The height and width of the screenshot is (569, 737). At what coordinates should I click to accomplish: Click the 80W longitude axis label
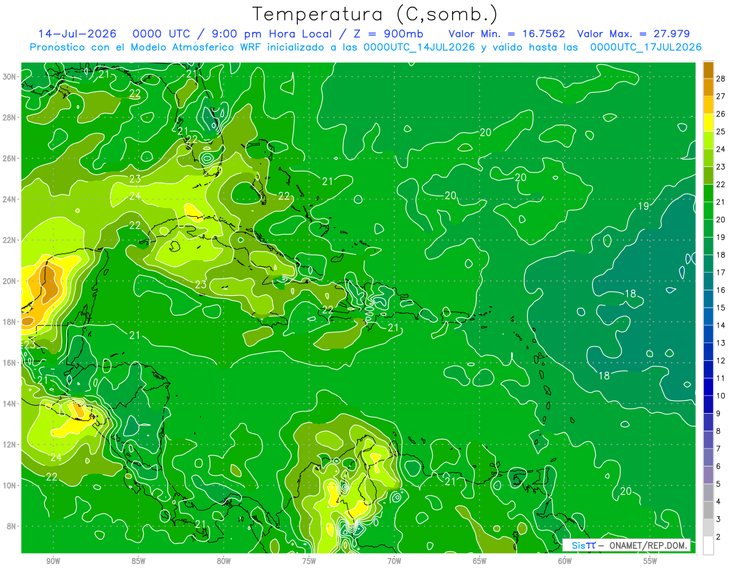click(224, 561)
